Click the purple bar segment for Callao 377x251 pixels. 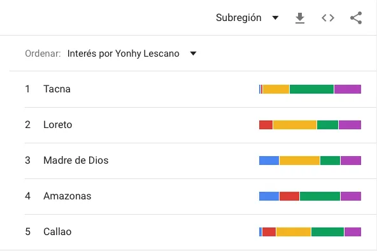coord(353,232)
